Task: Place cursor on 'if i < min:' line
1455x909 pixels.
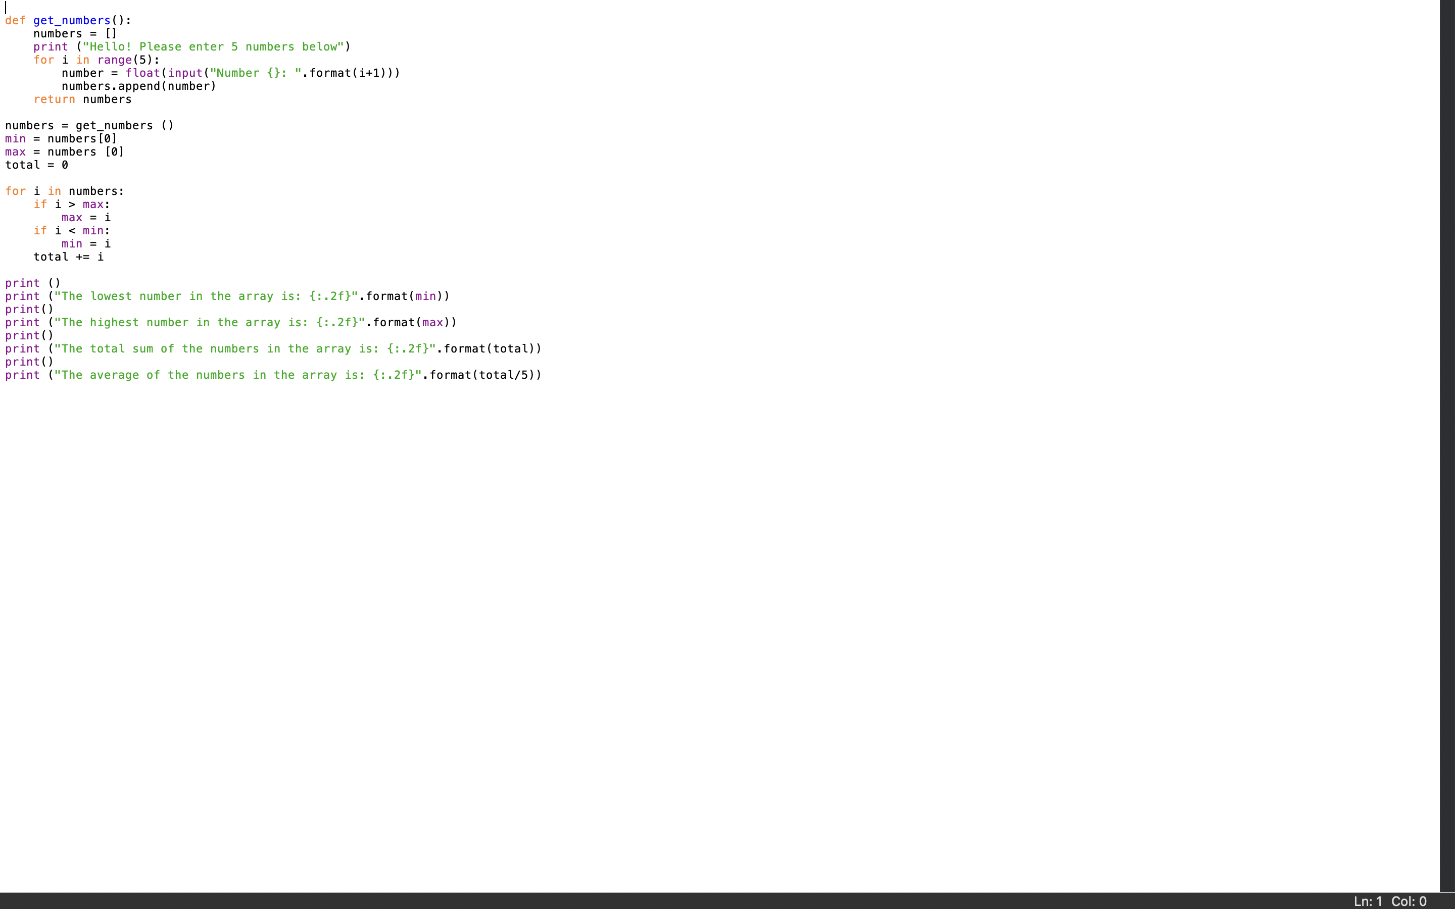Action: pos(72,231)
